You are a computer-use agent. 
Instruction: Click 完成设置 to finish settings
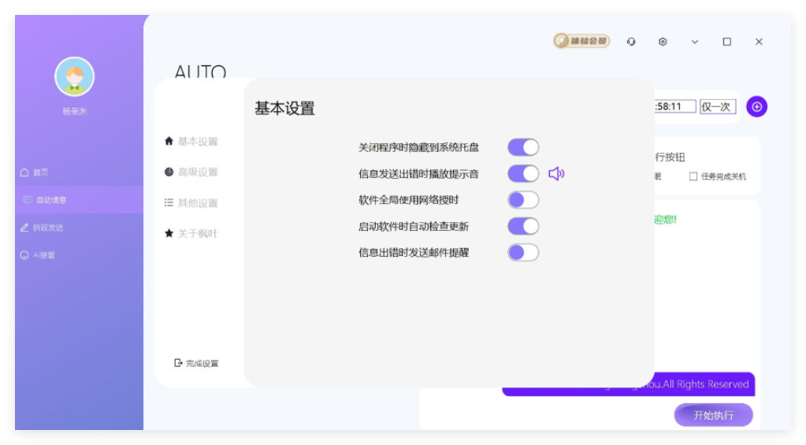click(196, 363)
